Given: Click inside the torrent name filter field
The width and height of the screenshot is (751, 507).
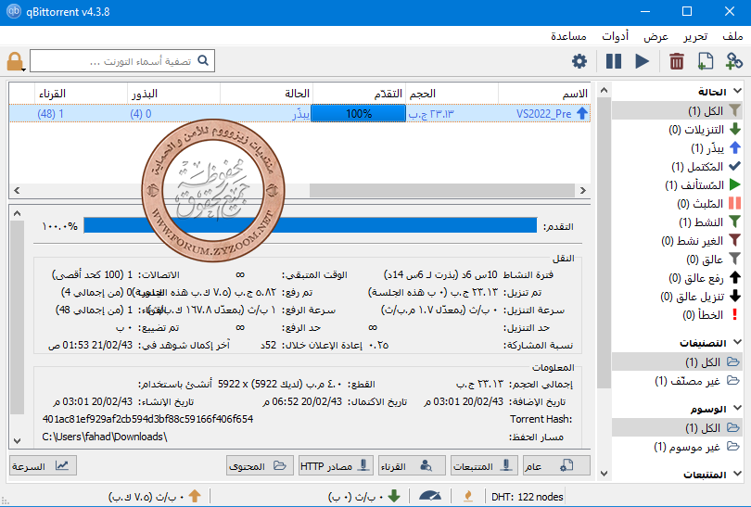Looking at the screenshot, I should click(122, 61).
